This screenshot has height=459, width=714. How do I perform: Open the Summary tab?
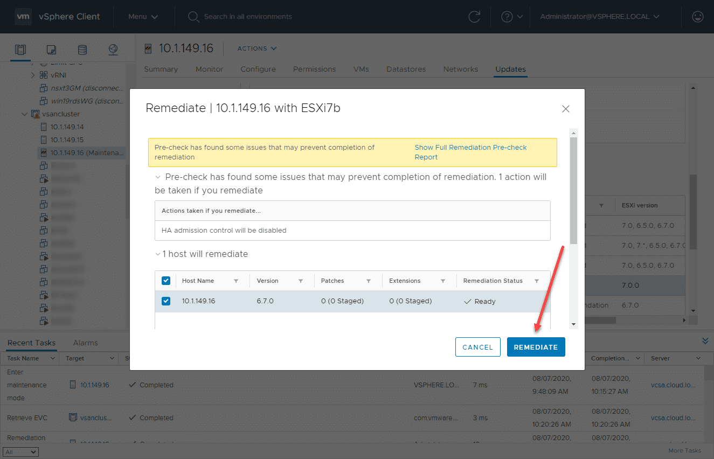click(161, 69)
